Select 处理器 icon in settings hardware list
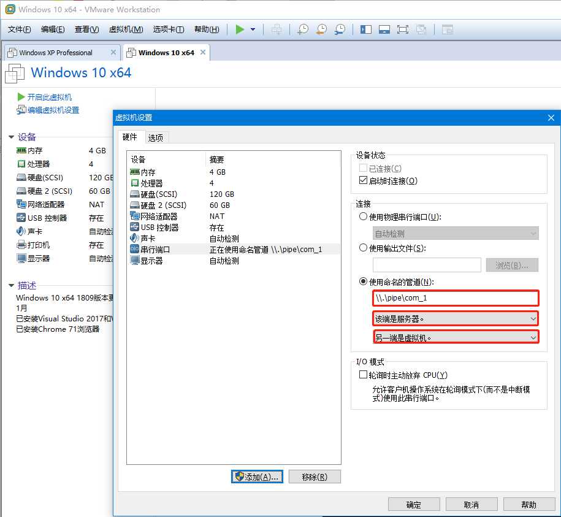 (134, 183)
